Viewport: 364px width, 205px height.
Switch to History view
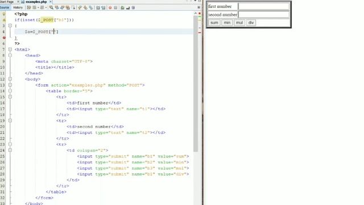(x=18, y=7)
